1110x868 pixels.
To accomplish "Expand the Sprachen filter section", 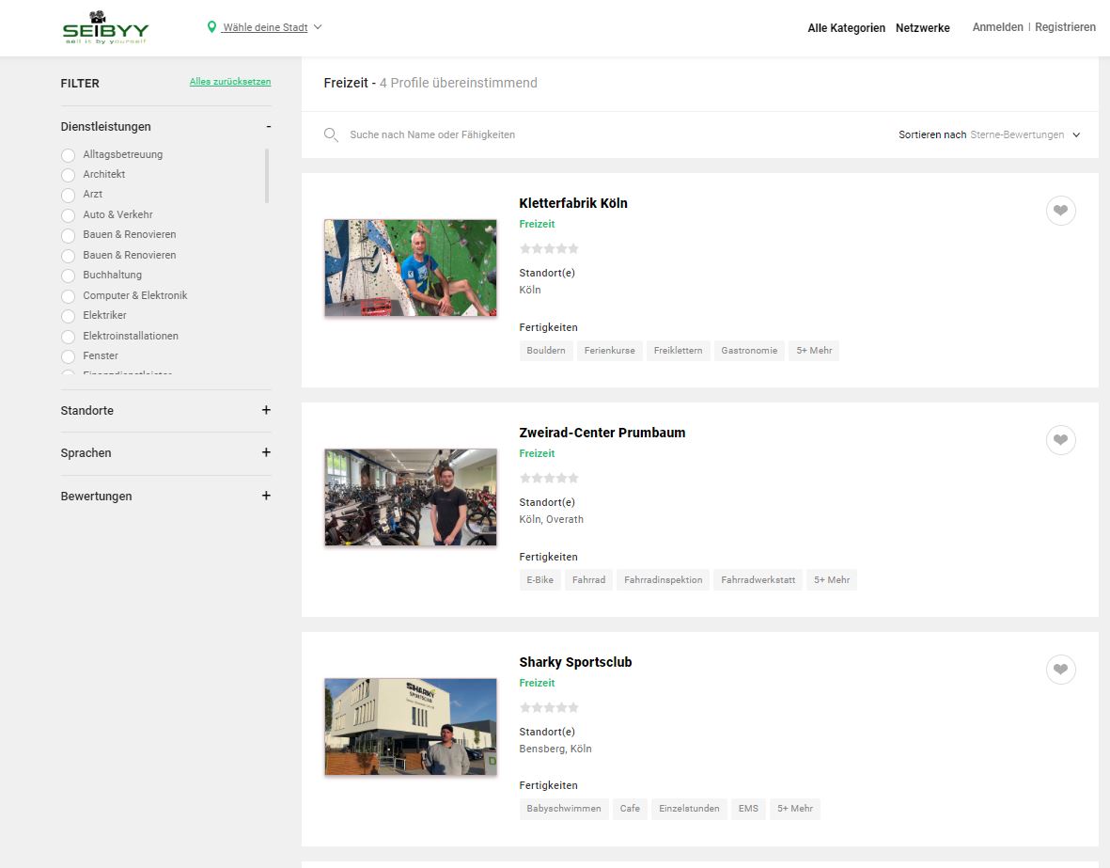I will [266, 452].
